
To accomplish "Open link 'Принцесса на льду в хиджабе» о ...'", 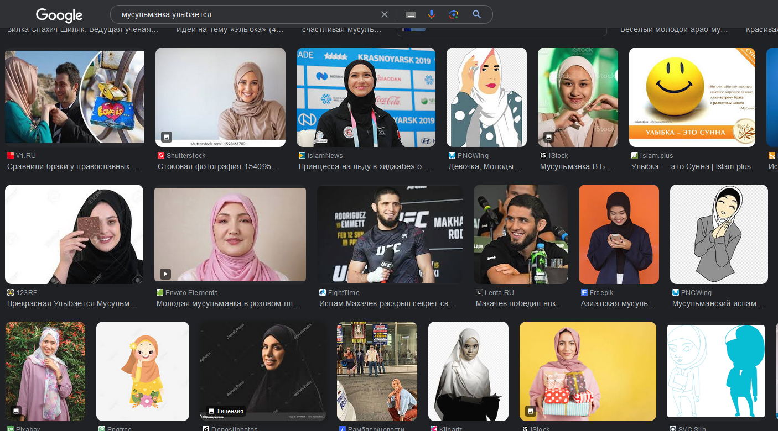I will 365,166.
